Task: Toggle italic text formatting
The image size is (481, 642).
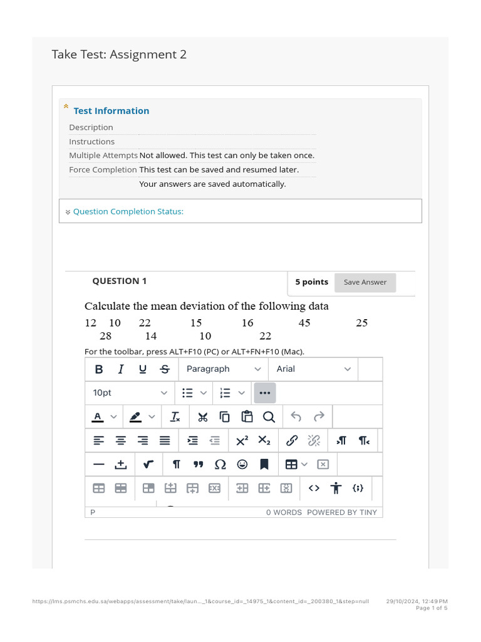Action: click(x=121, y=369)
